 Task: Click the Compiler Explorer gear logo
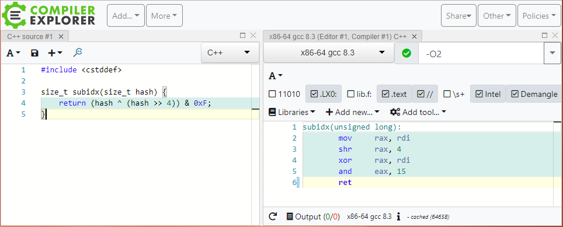coord(13,15)
